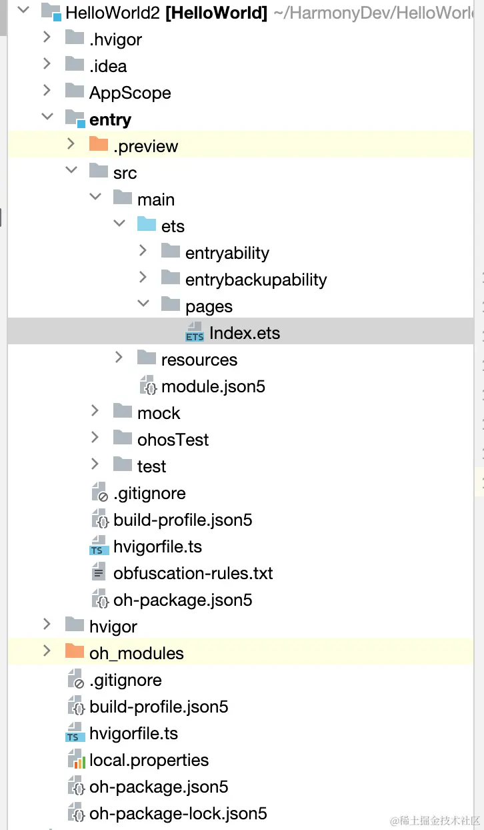Select the AppScope folder
484x830 pixels.
pos(130,93)
